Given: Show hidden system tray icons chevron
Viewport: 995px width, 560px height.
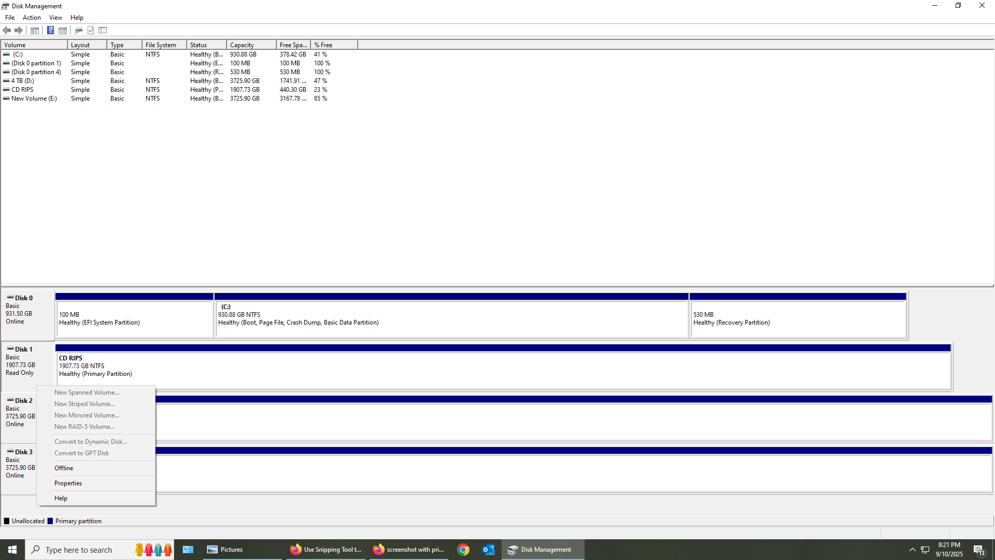Looking at the screenshot, I should (912, 550).
